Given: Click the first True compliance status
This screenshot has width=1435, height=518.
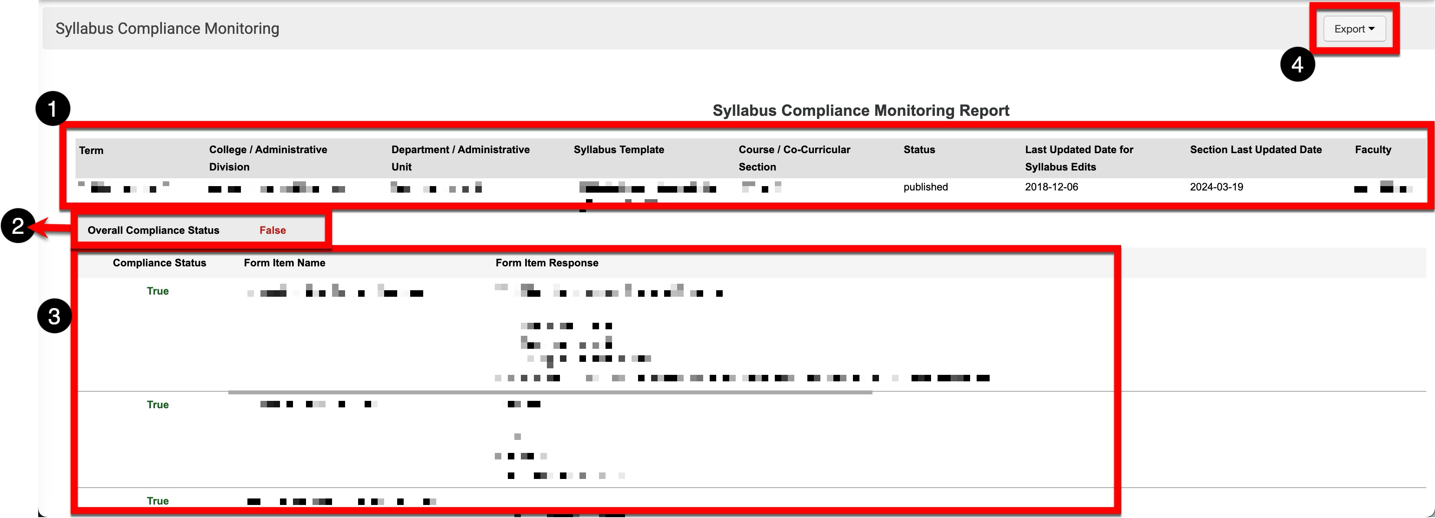Looking at the screenshot, I should click(x=158, y=291).
